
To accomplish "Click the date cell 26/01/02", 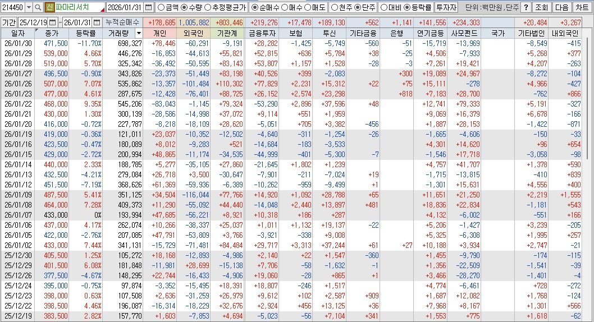I will (x=18, y=245).
